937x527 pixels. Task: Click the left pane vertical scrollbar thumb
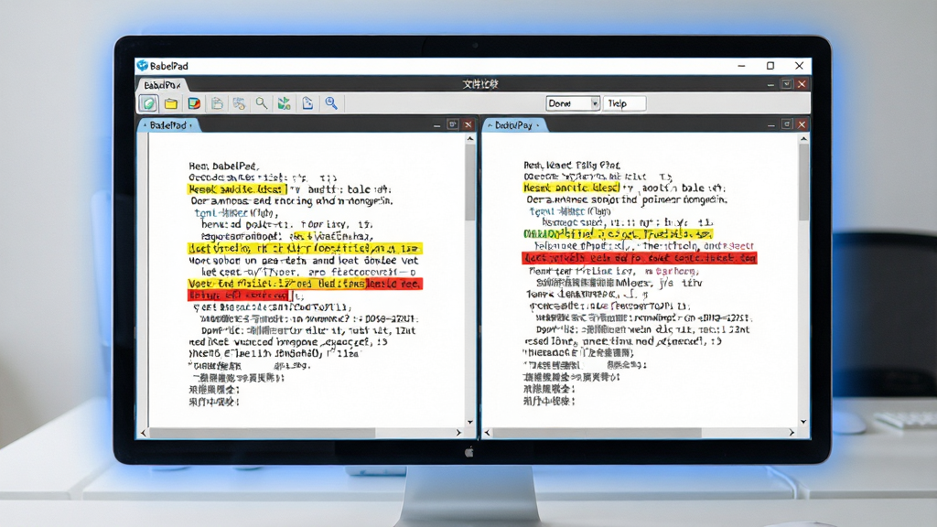point(470,182)
